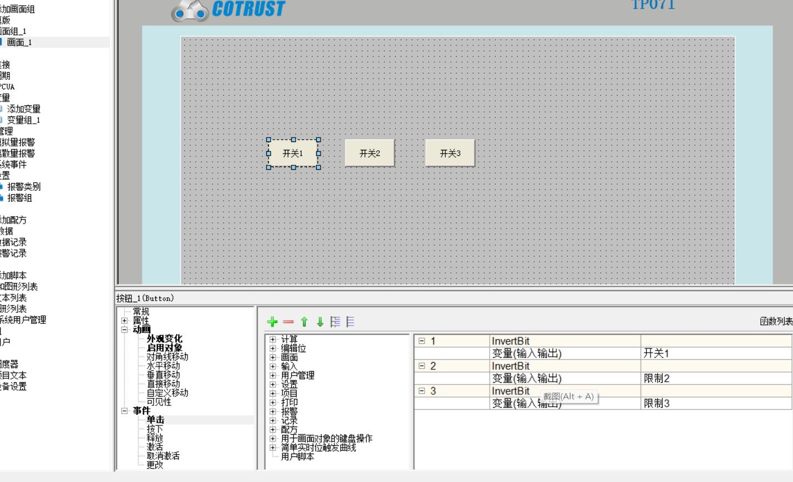This screenshot has width=793, height=482.
Task: Click the 简单实时位触发曲线 function category
Action: [318, 447]
